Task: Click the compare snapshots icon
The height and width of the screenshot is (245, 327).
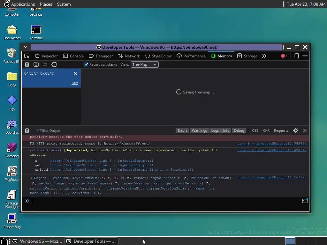Action: 45,64
